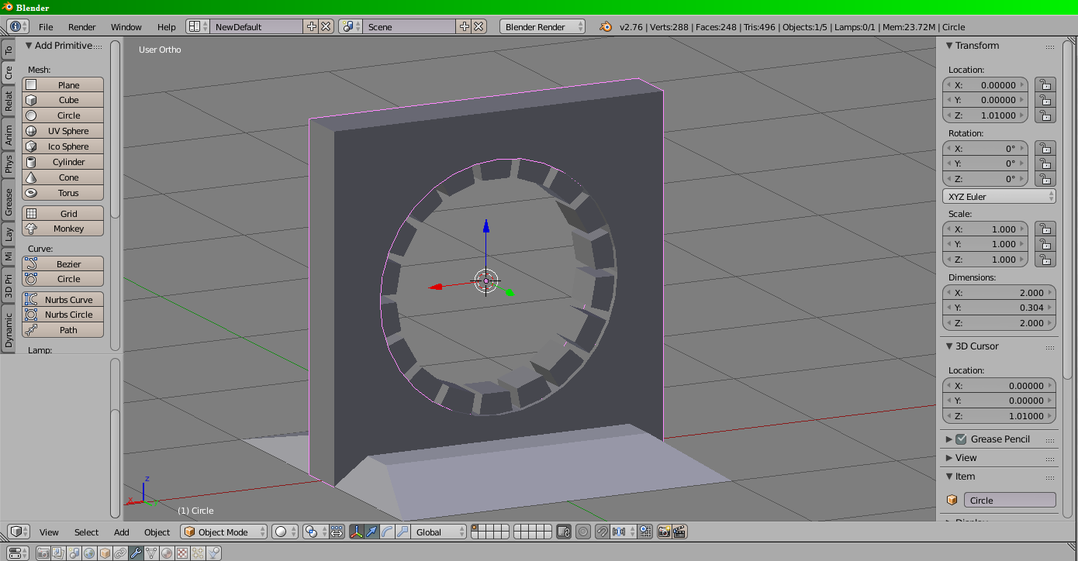Open the Object Data tab (triangle mesh icon)

pos(151,553)
